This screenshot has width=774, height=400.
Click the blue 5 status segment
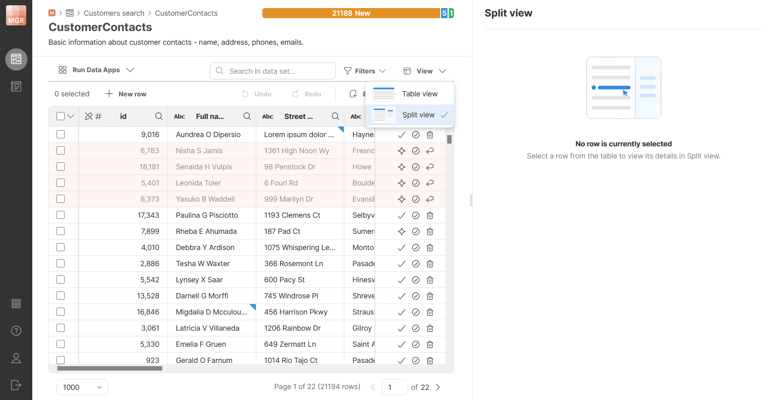(x=444, y=13)
